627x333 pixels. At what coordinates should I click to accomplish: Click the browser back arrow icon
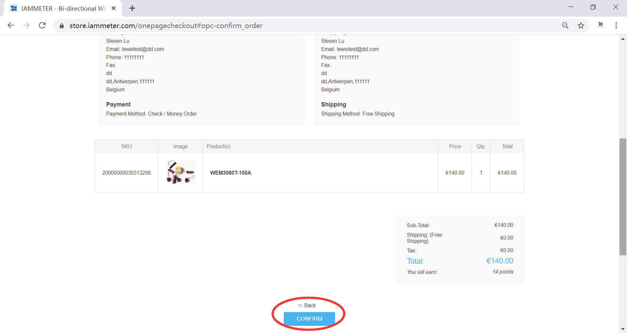tap(11, 25)
